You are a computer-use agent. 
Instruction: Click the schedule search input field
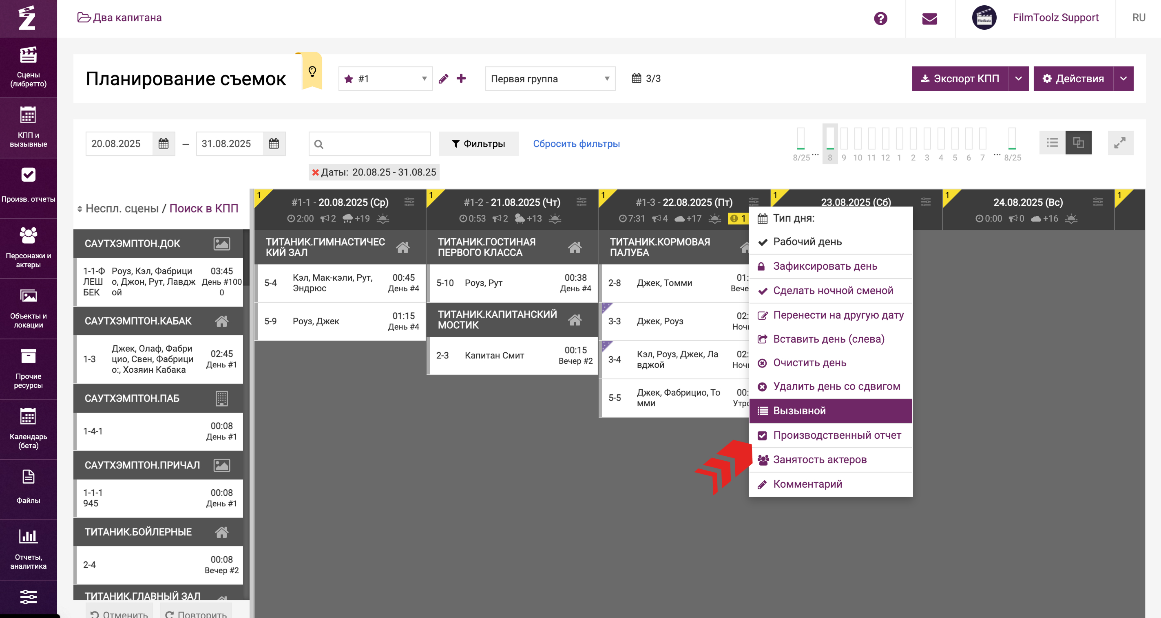(369, 143)
